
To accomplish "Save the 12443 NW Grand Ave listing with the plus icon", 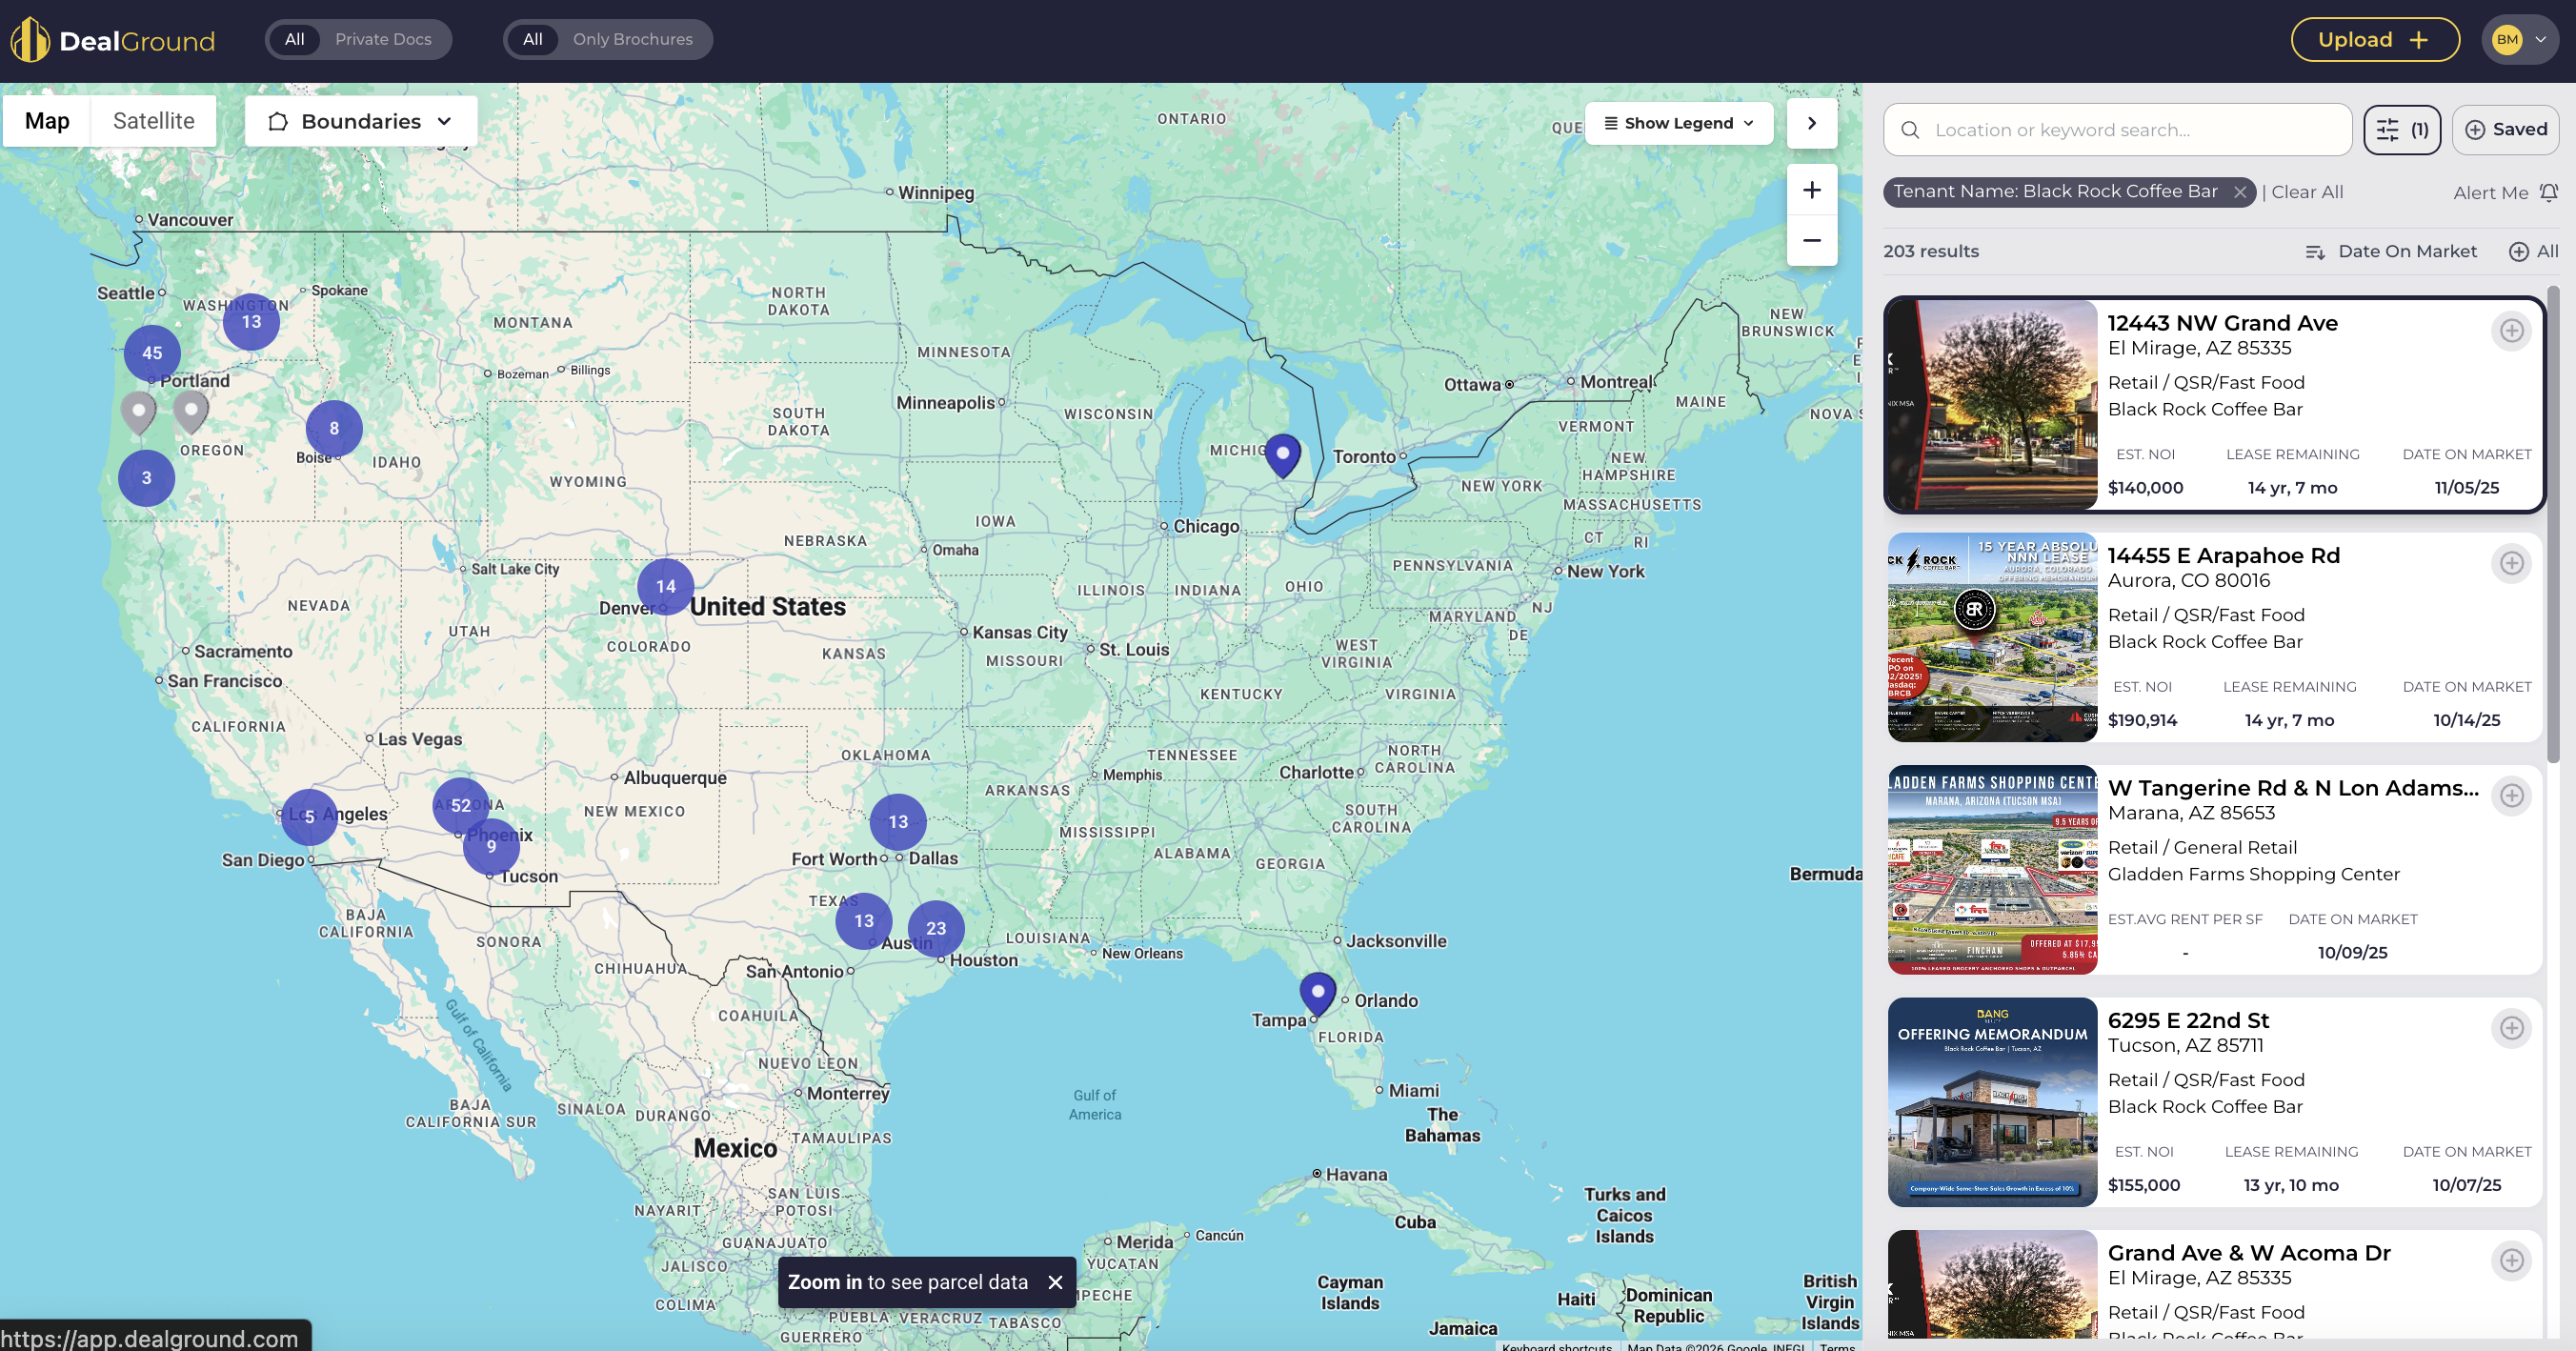I will point(2511,331).
